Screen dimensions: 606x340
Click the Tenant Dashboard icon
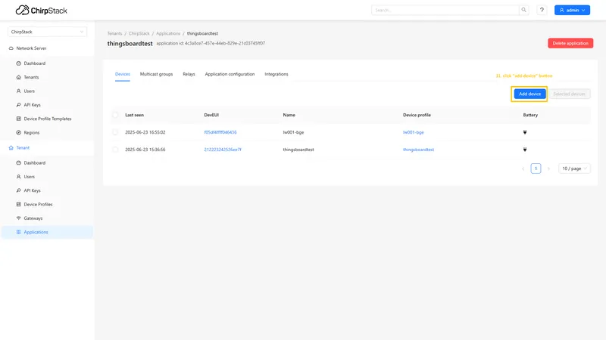click(18, 162)
